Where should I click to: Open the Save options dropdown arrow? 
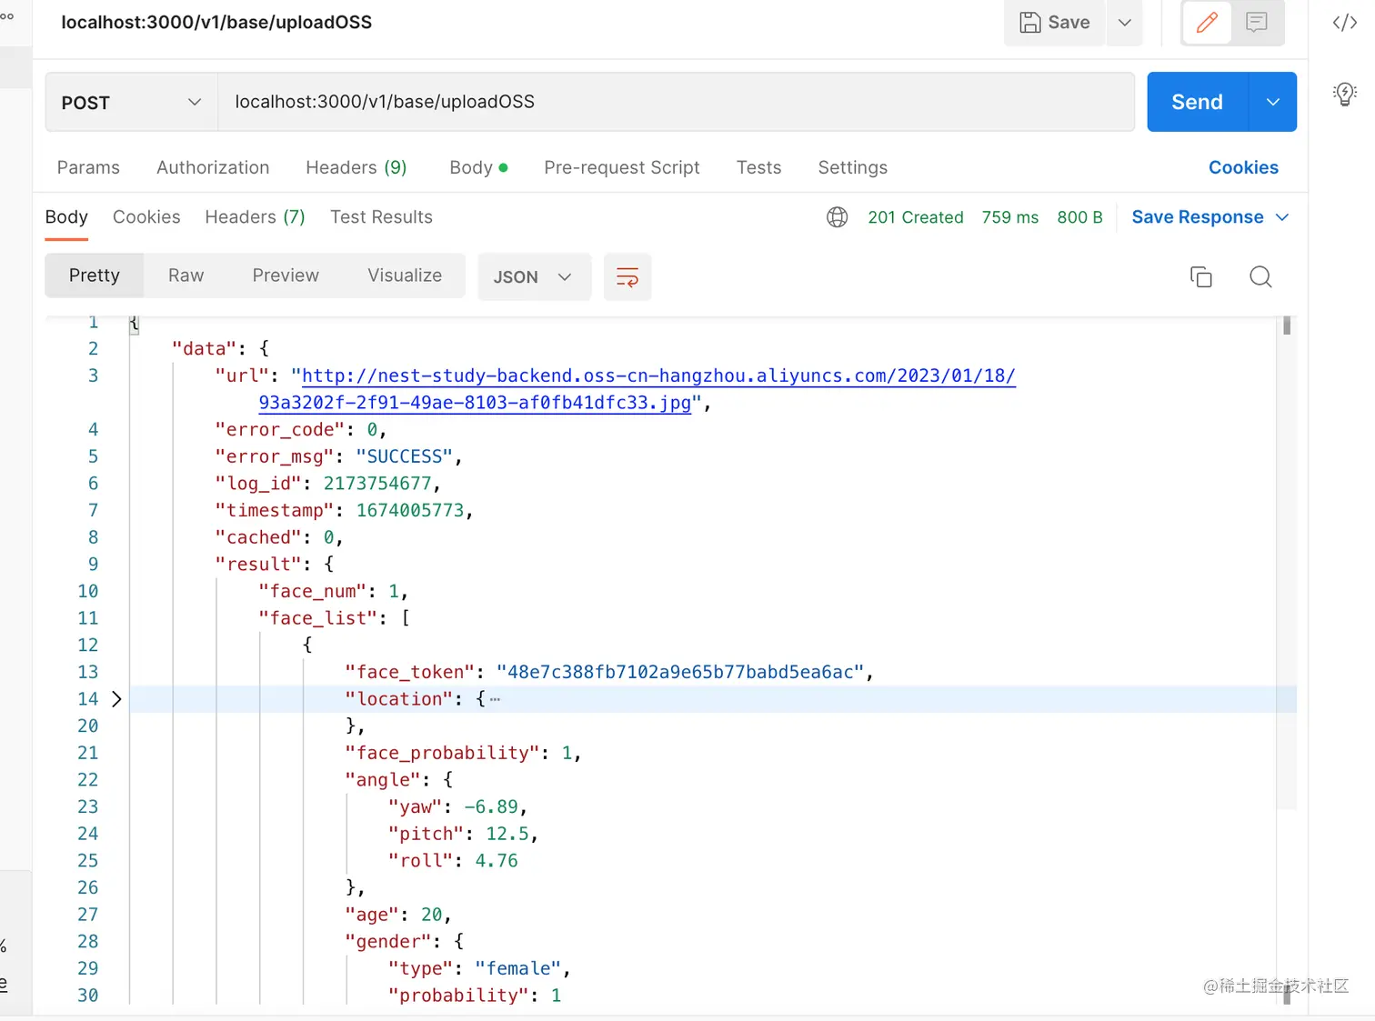(x=1125, y=23)
